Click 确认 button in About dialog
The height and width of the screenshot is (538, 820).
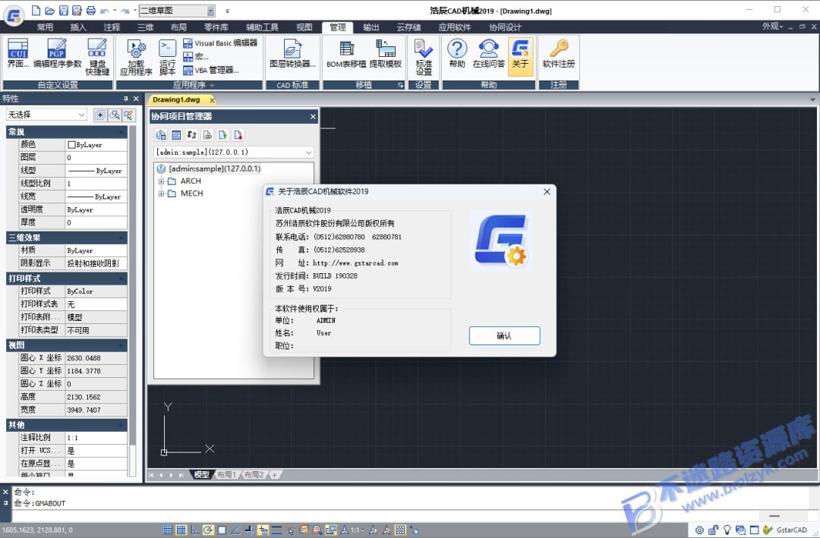click(505, 335)
